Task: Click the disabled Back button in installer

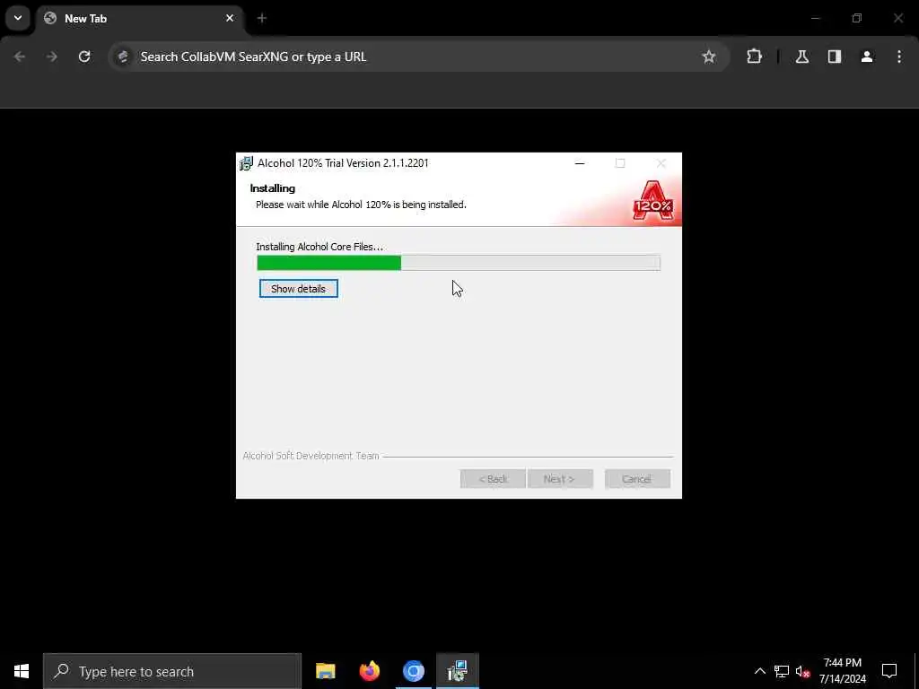Action: 493,479
